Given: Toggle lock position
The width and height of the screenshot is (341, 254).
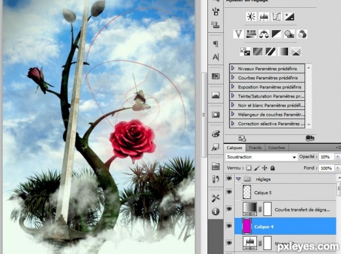Looking at the screenshot, I should coord(265,168).
